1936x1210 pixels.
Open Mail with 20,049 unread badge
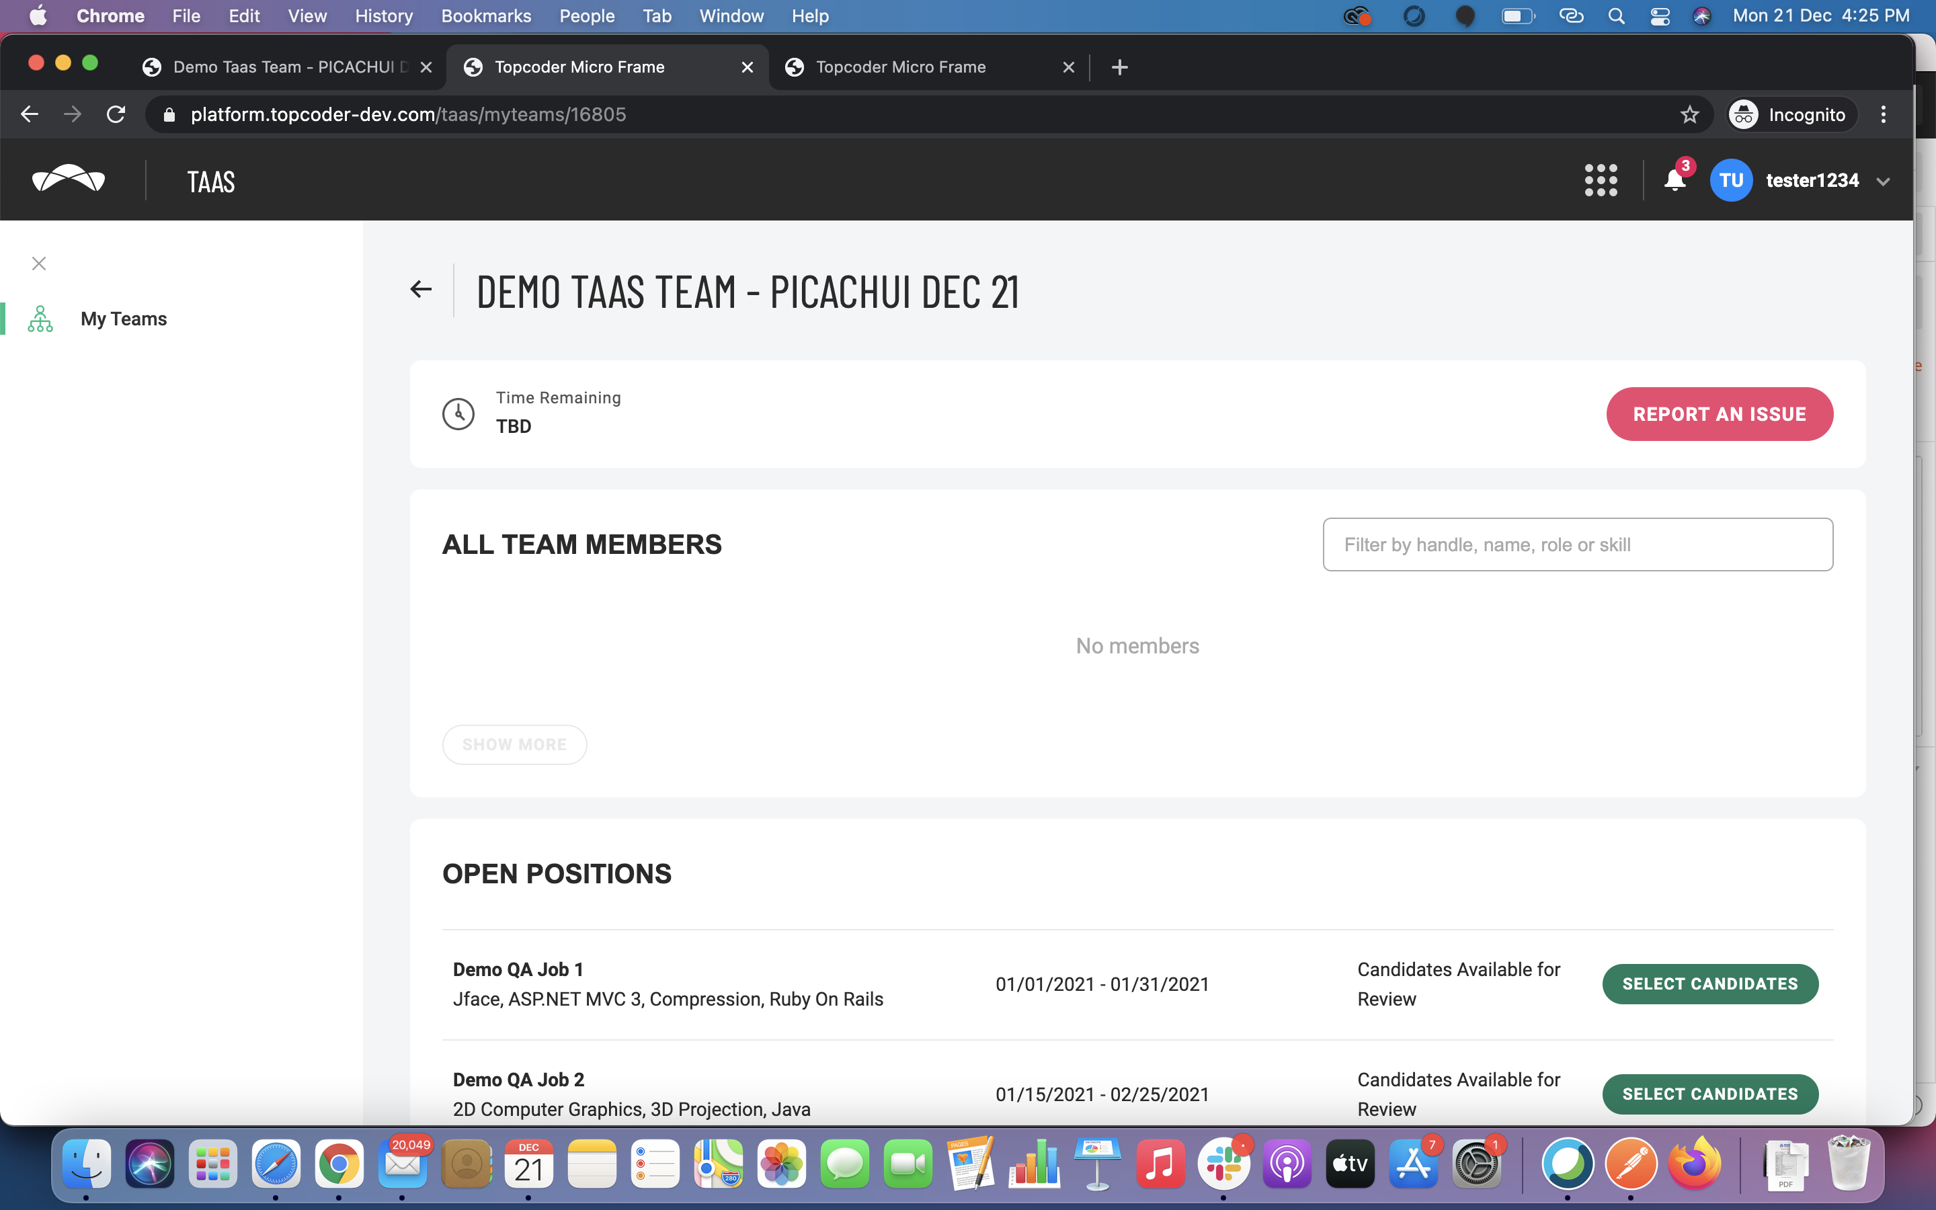pos(403,1164)
